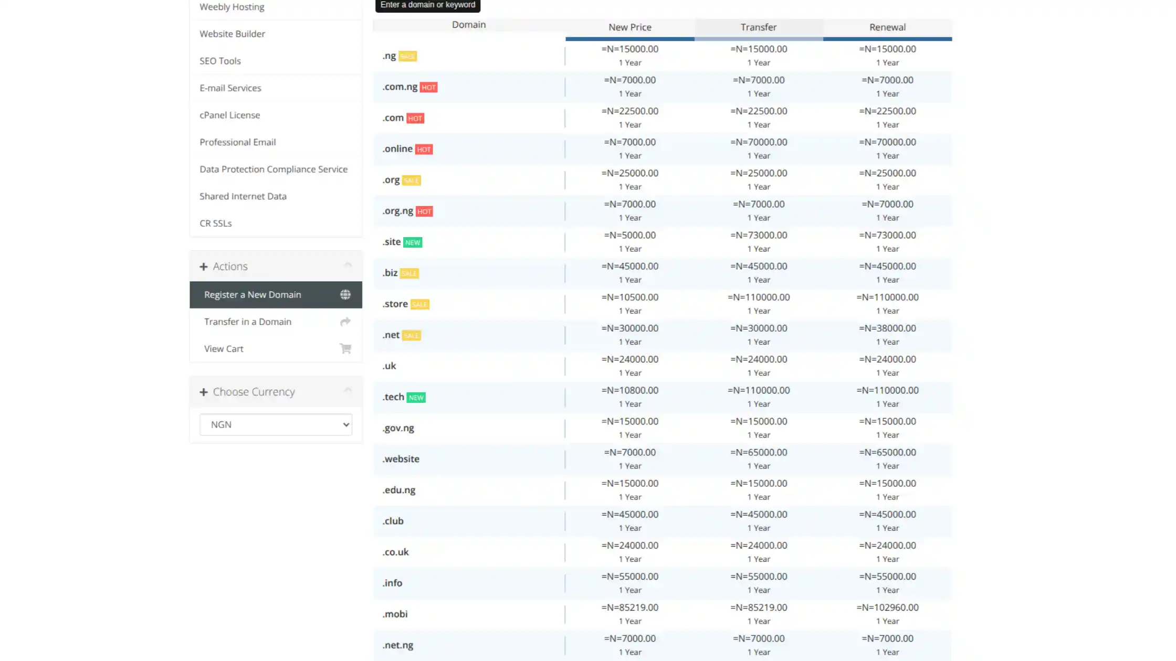Click the .info domain row label
This screenshot has width=1176, height=661.
point(392,583)
